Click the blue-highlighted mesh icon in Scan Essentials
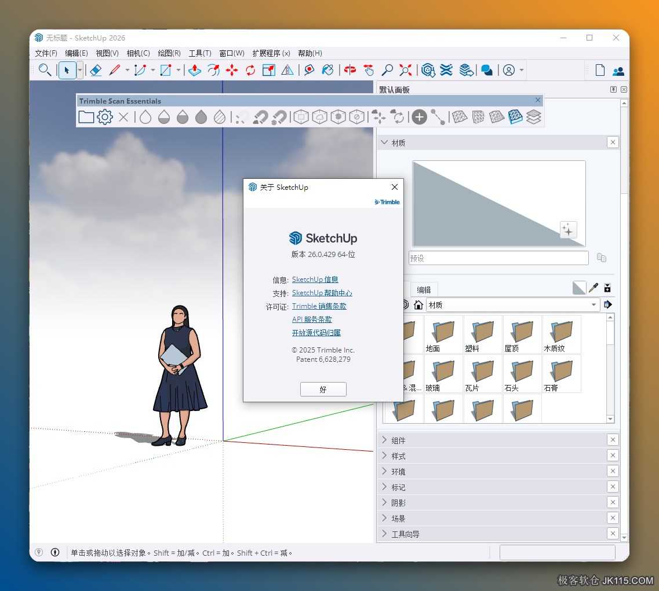Screen dimensions: 659x591 515,117
